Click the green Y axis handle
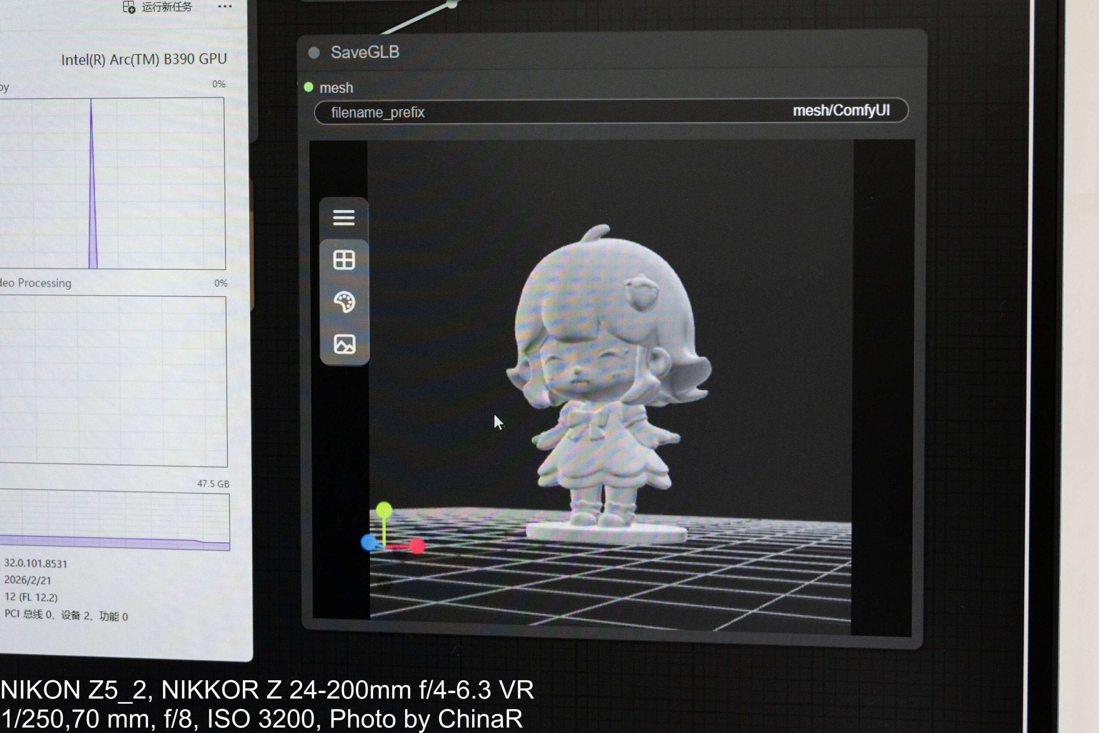 coord(384,510)
